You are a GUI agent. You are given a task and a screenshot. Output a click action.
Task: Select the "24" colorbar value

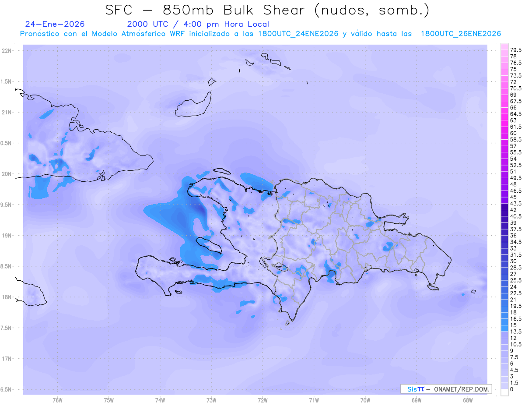pos(513,286)
